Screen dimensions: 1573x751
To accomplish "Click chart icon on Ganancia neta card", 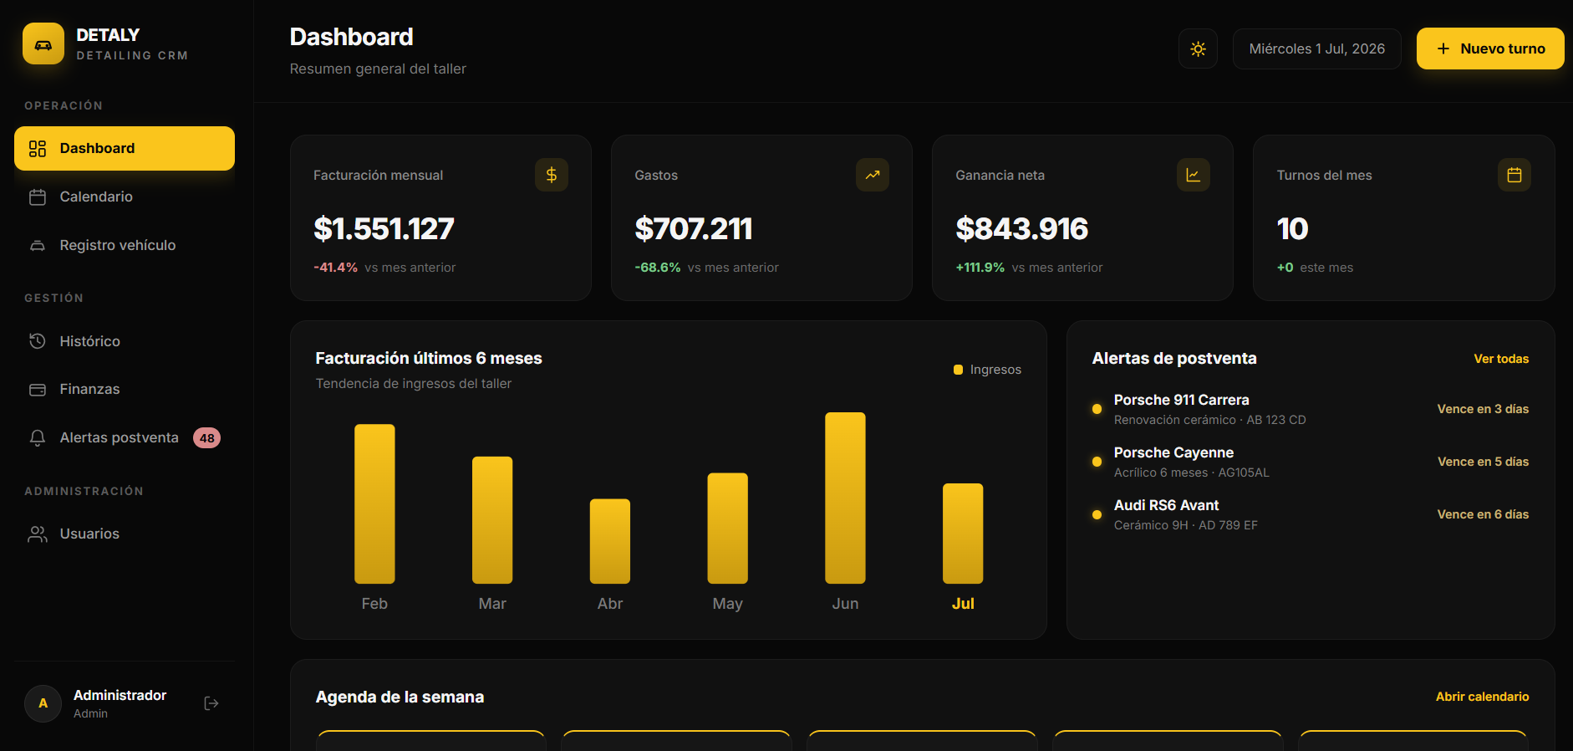I will [x=1194, y=175].
